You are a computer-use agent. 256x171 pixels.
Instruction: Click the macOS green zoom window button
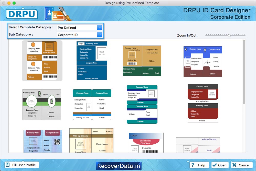(14, 3)
